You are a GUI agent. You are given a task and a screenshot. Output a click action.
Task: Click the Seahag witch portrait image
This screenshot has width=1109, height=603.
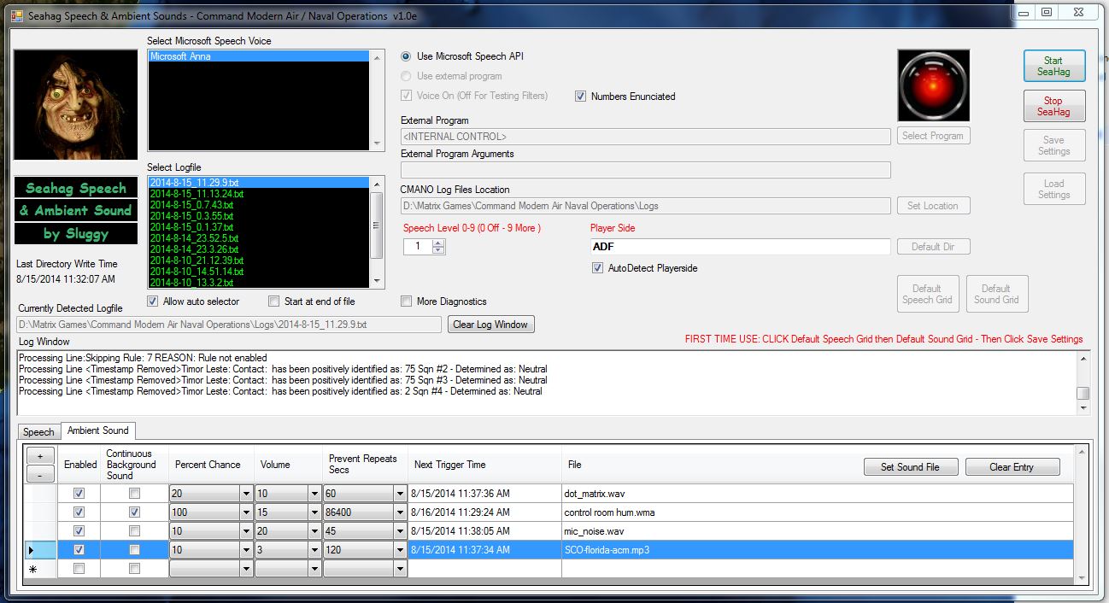click(x=76, y=105)
